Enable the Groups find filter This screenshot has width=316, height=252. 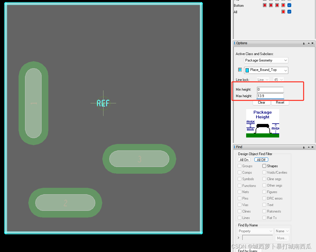(239, 166)
